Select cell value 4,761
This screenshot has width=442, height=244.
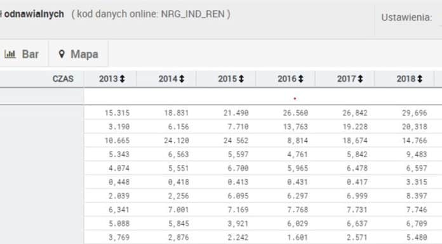(298, 154)
